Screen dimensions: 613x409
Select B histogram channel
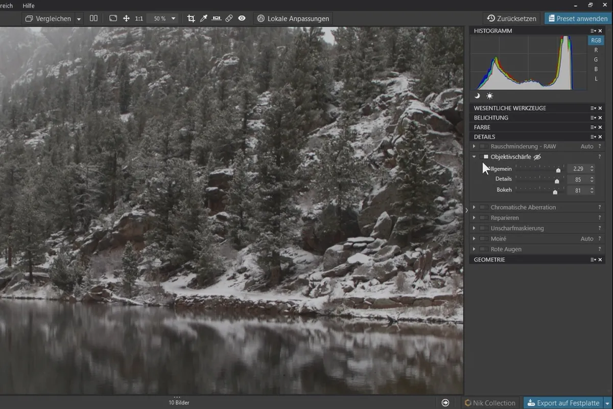[596, 69]
